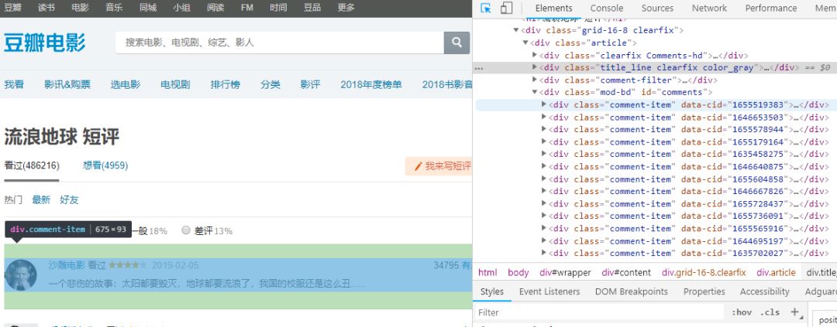Toggle device toolbar icon in DevTools

(507, 8)
